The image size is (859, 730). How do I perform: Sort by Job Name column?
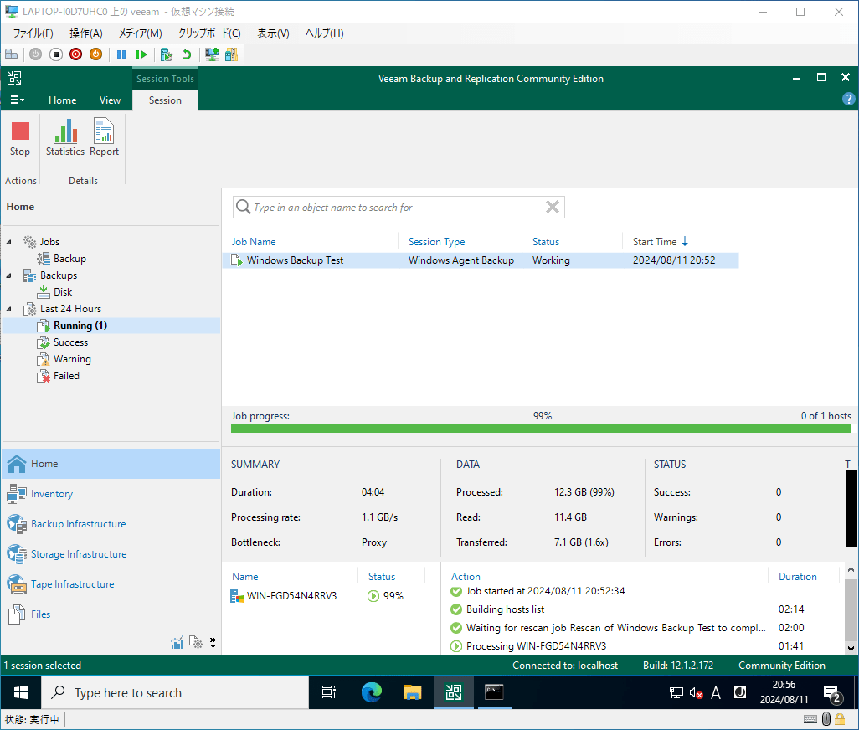point(254,241)
